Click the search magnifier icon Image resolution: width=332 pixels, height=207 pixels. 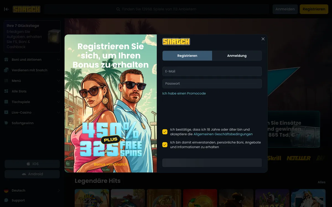tap(118, 9)
